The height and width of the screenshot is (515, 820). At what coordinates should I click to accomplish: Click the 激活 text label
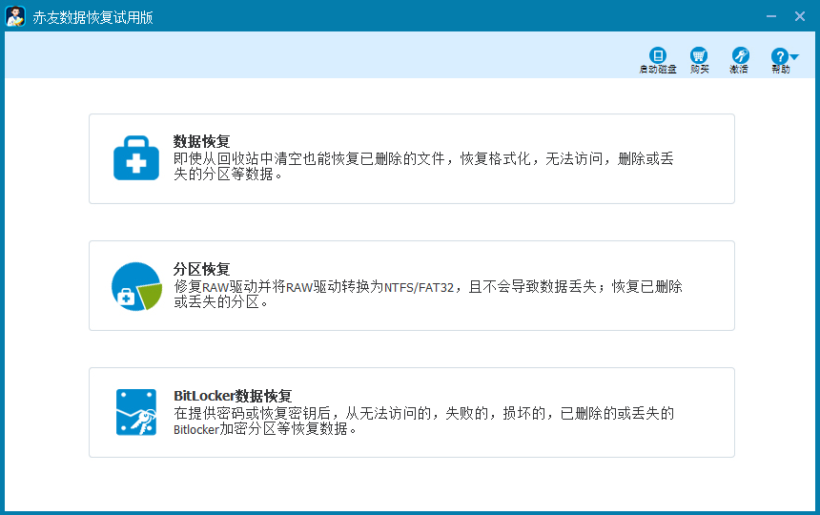(739, 70)
